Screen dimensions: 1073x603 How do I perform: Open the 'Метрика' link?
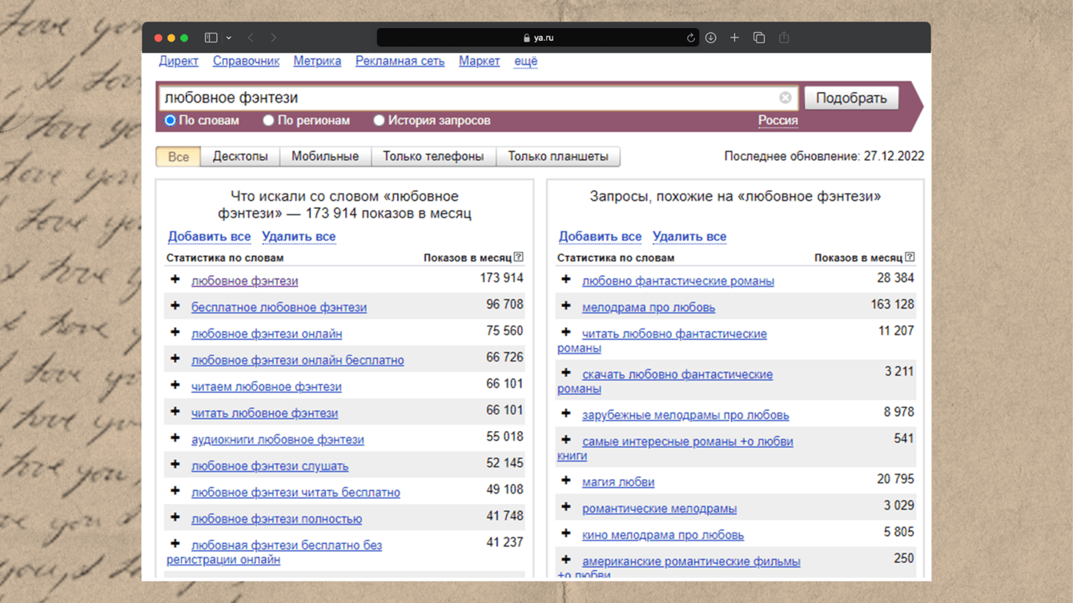click(317, 61)
